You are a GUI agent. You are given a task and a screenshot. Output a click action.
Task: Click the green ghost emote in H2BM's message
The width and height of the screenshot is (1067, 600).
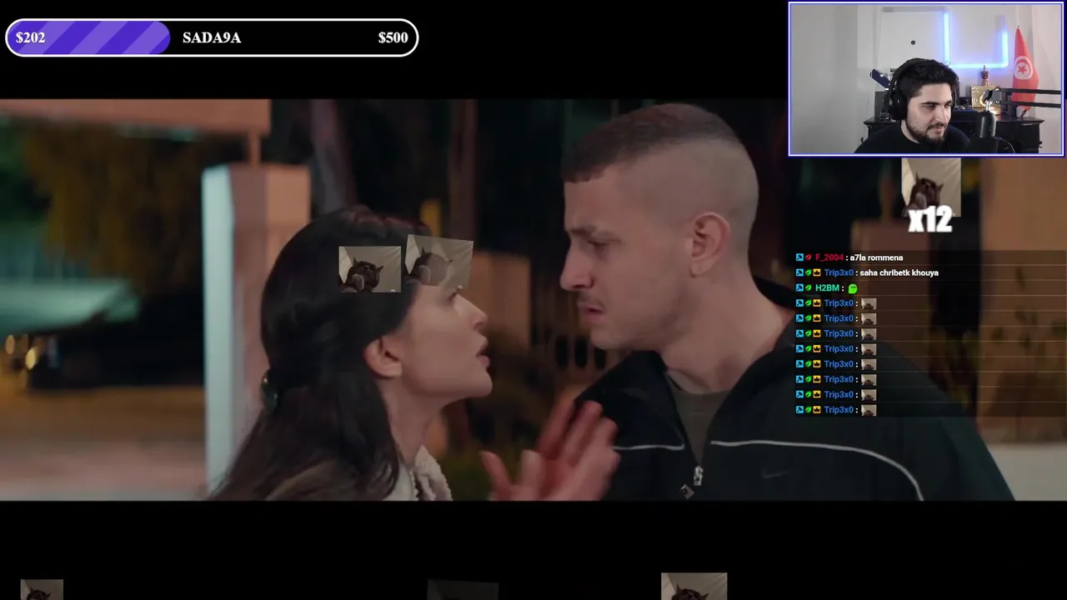point(853,288)
